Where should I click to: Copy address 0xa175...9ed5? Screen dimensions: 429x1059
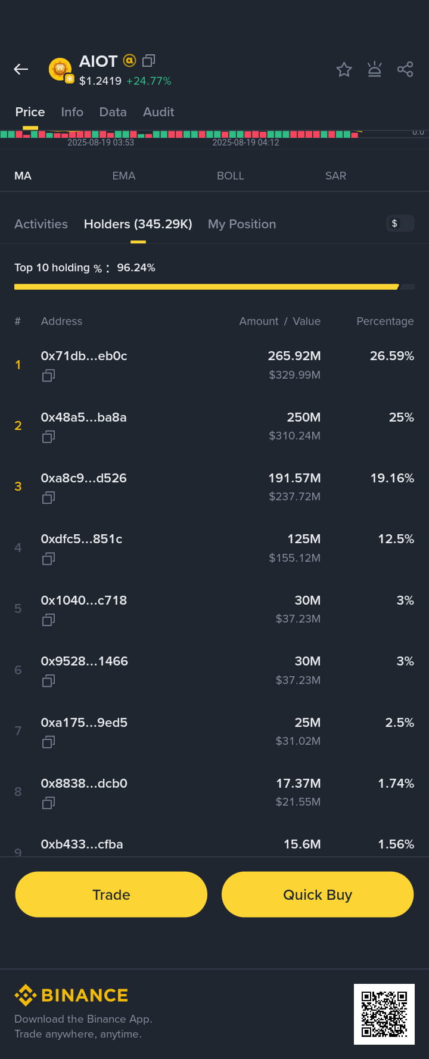(48, 742)
